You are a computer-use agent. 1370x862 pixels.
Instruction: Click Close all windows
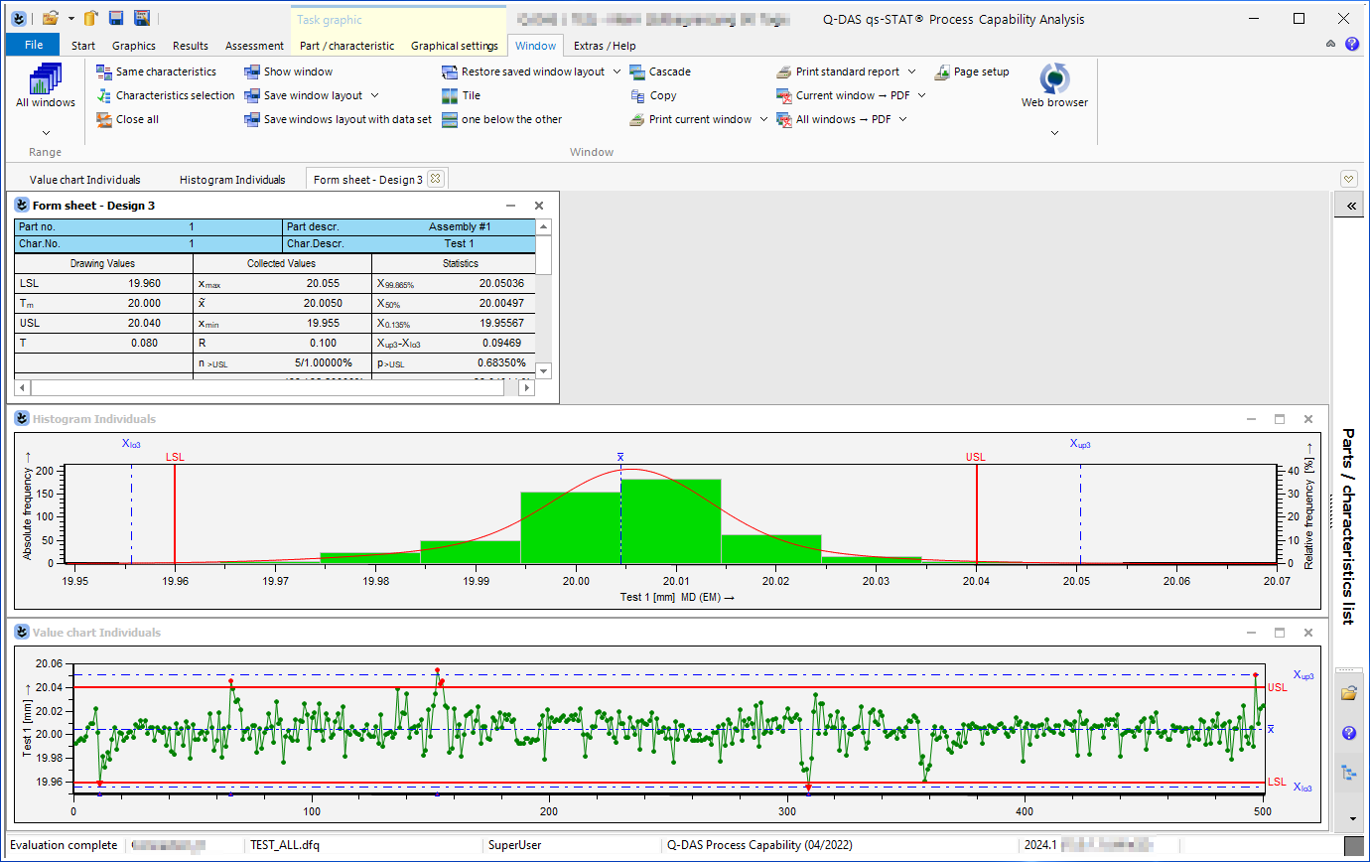coord(127,119)
